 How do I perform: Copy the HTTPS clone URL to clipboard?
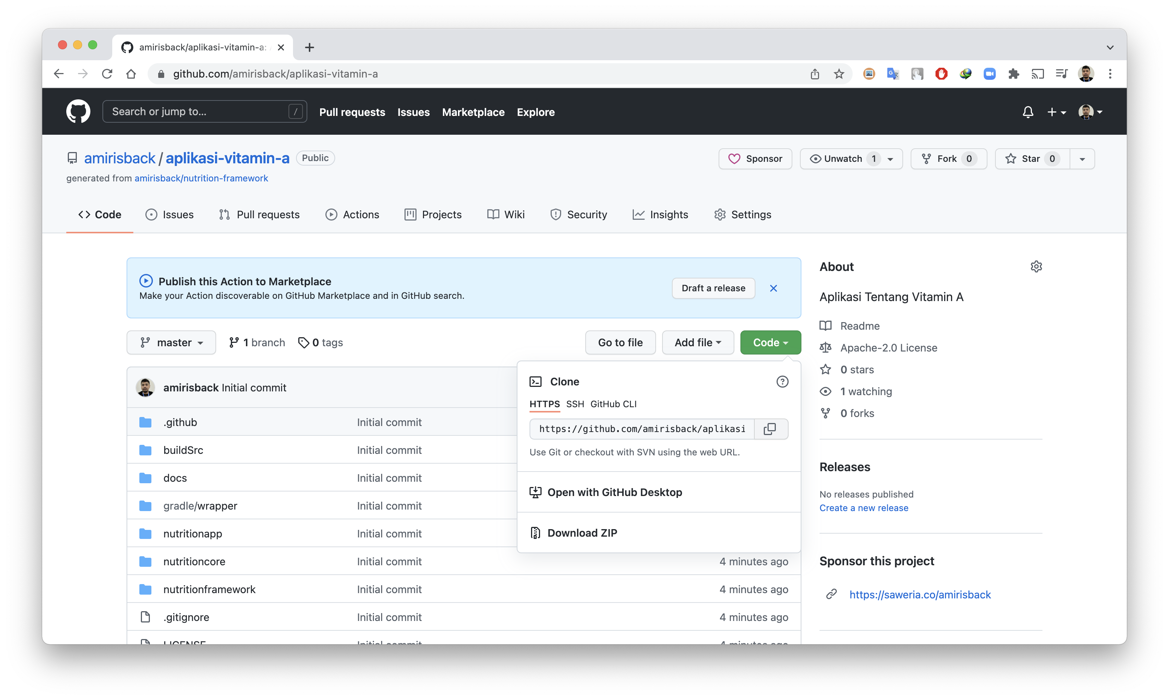pos(770,429)
